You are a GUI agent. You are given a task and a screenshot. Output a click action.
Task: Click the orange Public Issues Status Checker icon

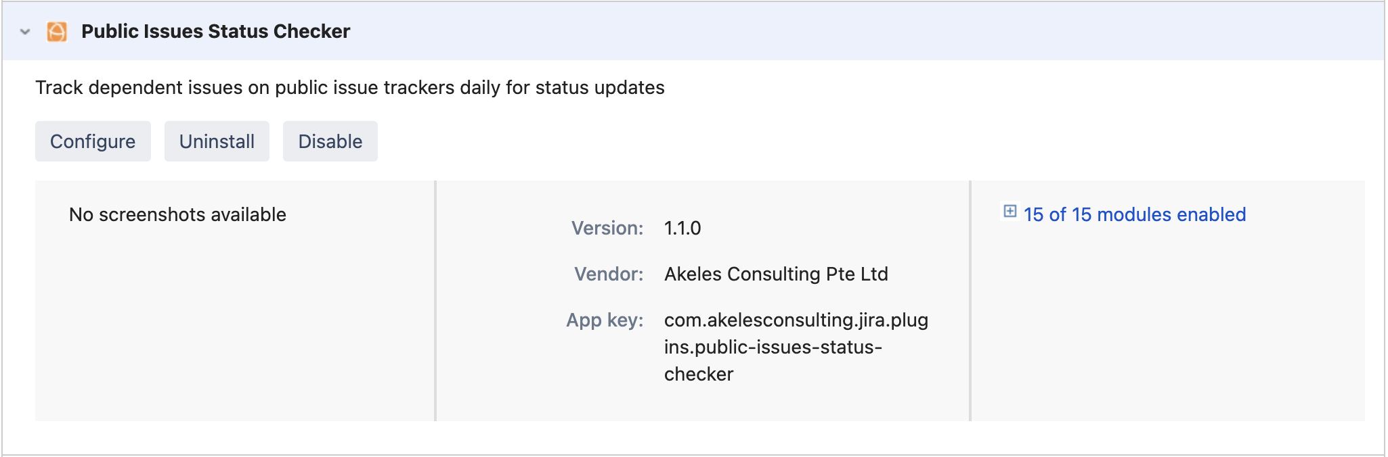pos(57,32)
